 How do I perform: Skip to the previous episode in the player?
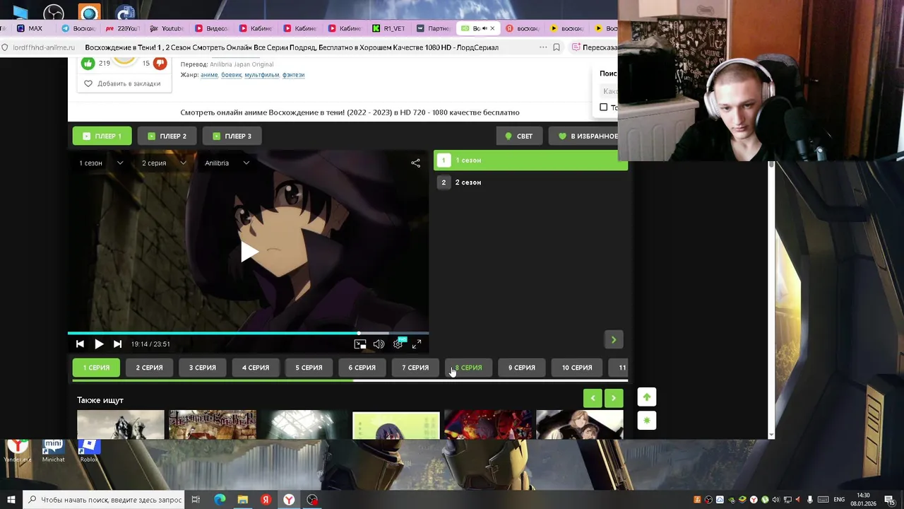(80, 344)
